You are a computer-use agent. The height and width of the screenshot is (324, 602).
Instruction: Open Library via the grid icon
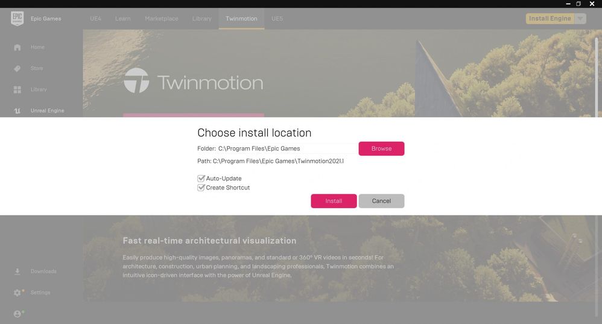pyautogui.click(x=17, y=89)
